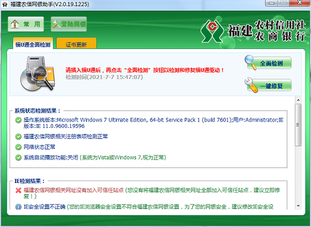The image size is (311, 227).
Task: Select the 插U通全面检测 tab
Action: [33, 43]
